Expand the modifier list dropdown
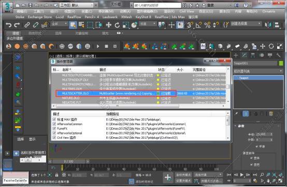 259,71
